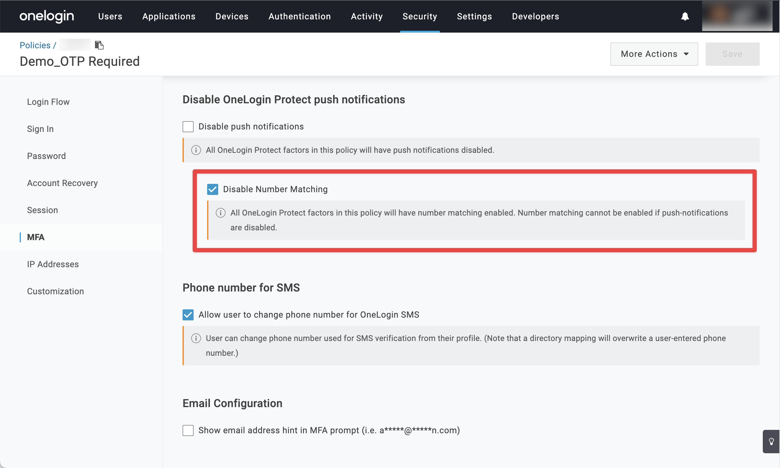This screenshot has width=780, height=468.
Task: Open the IP Addresses section
Action: 53,264
